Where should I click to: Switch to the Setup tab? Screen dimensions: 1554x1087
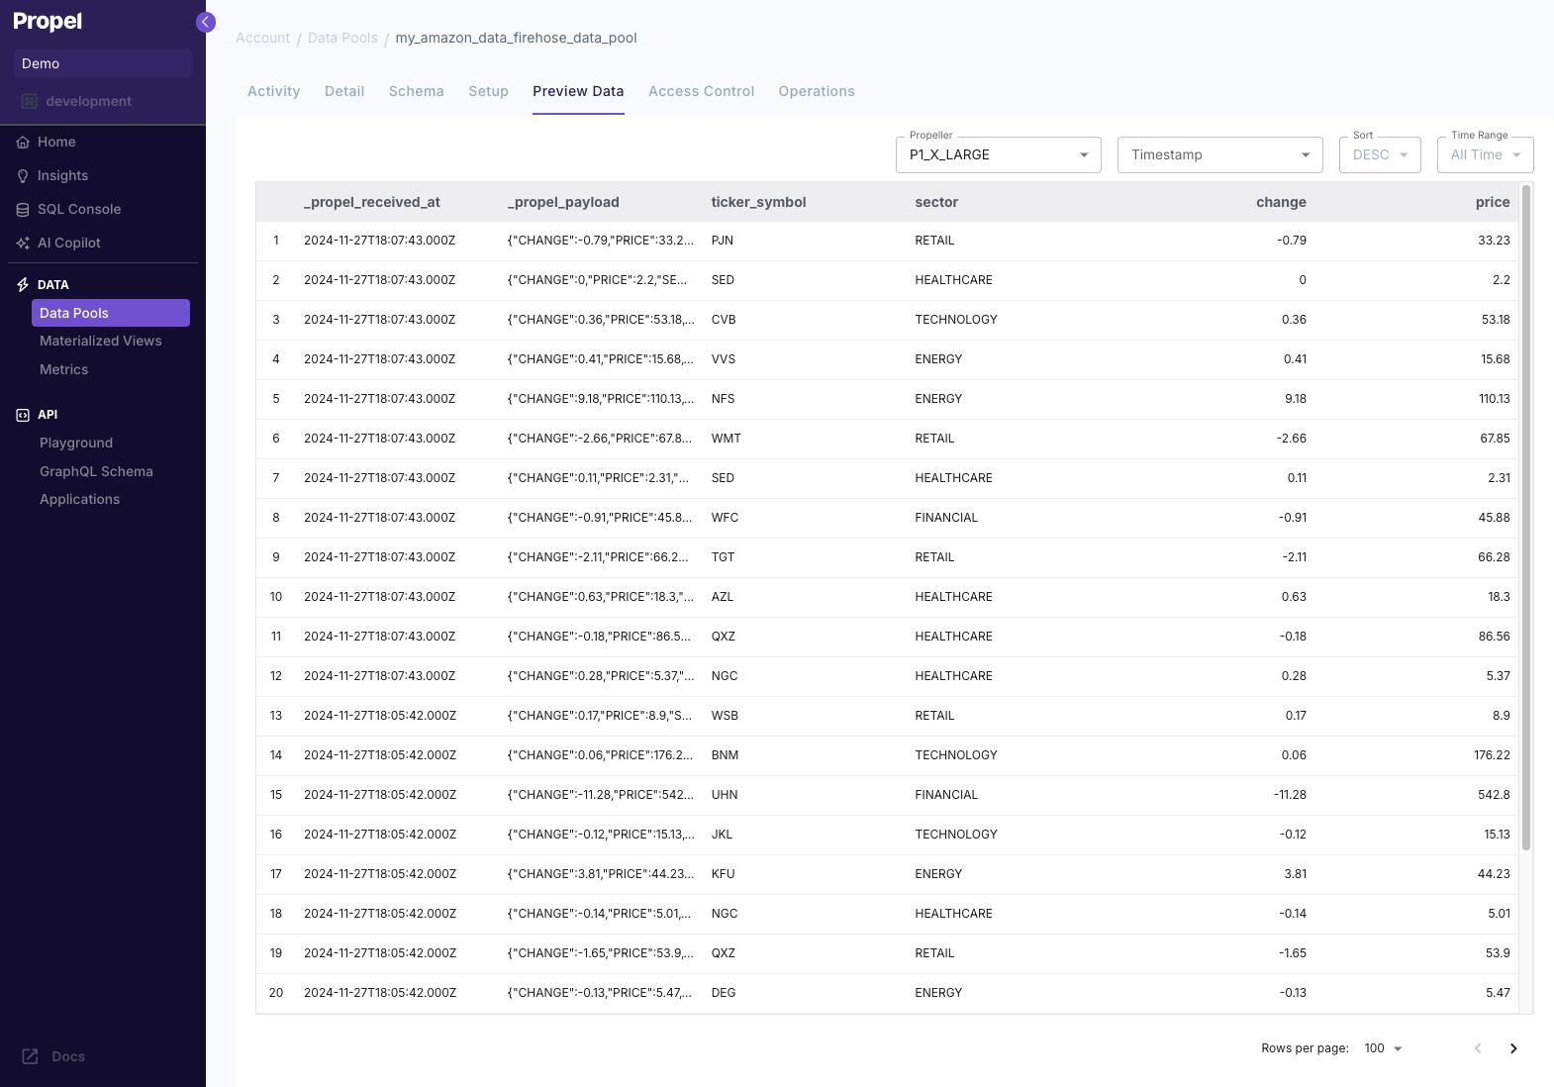[489, 91]
